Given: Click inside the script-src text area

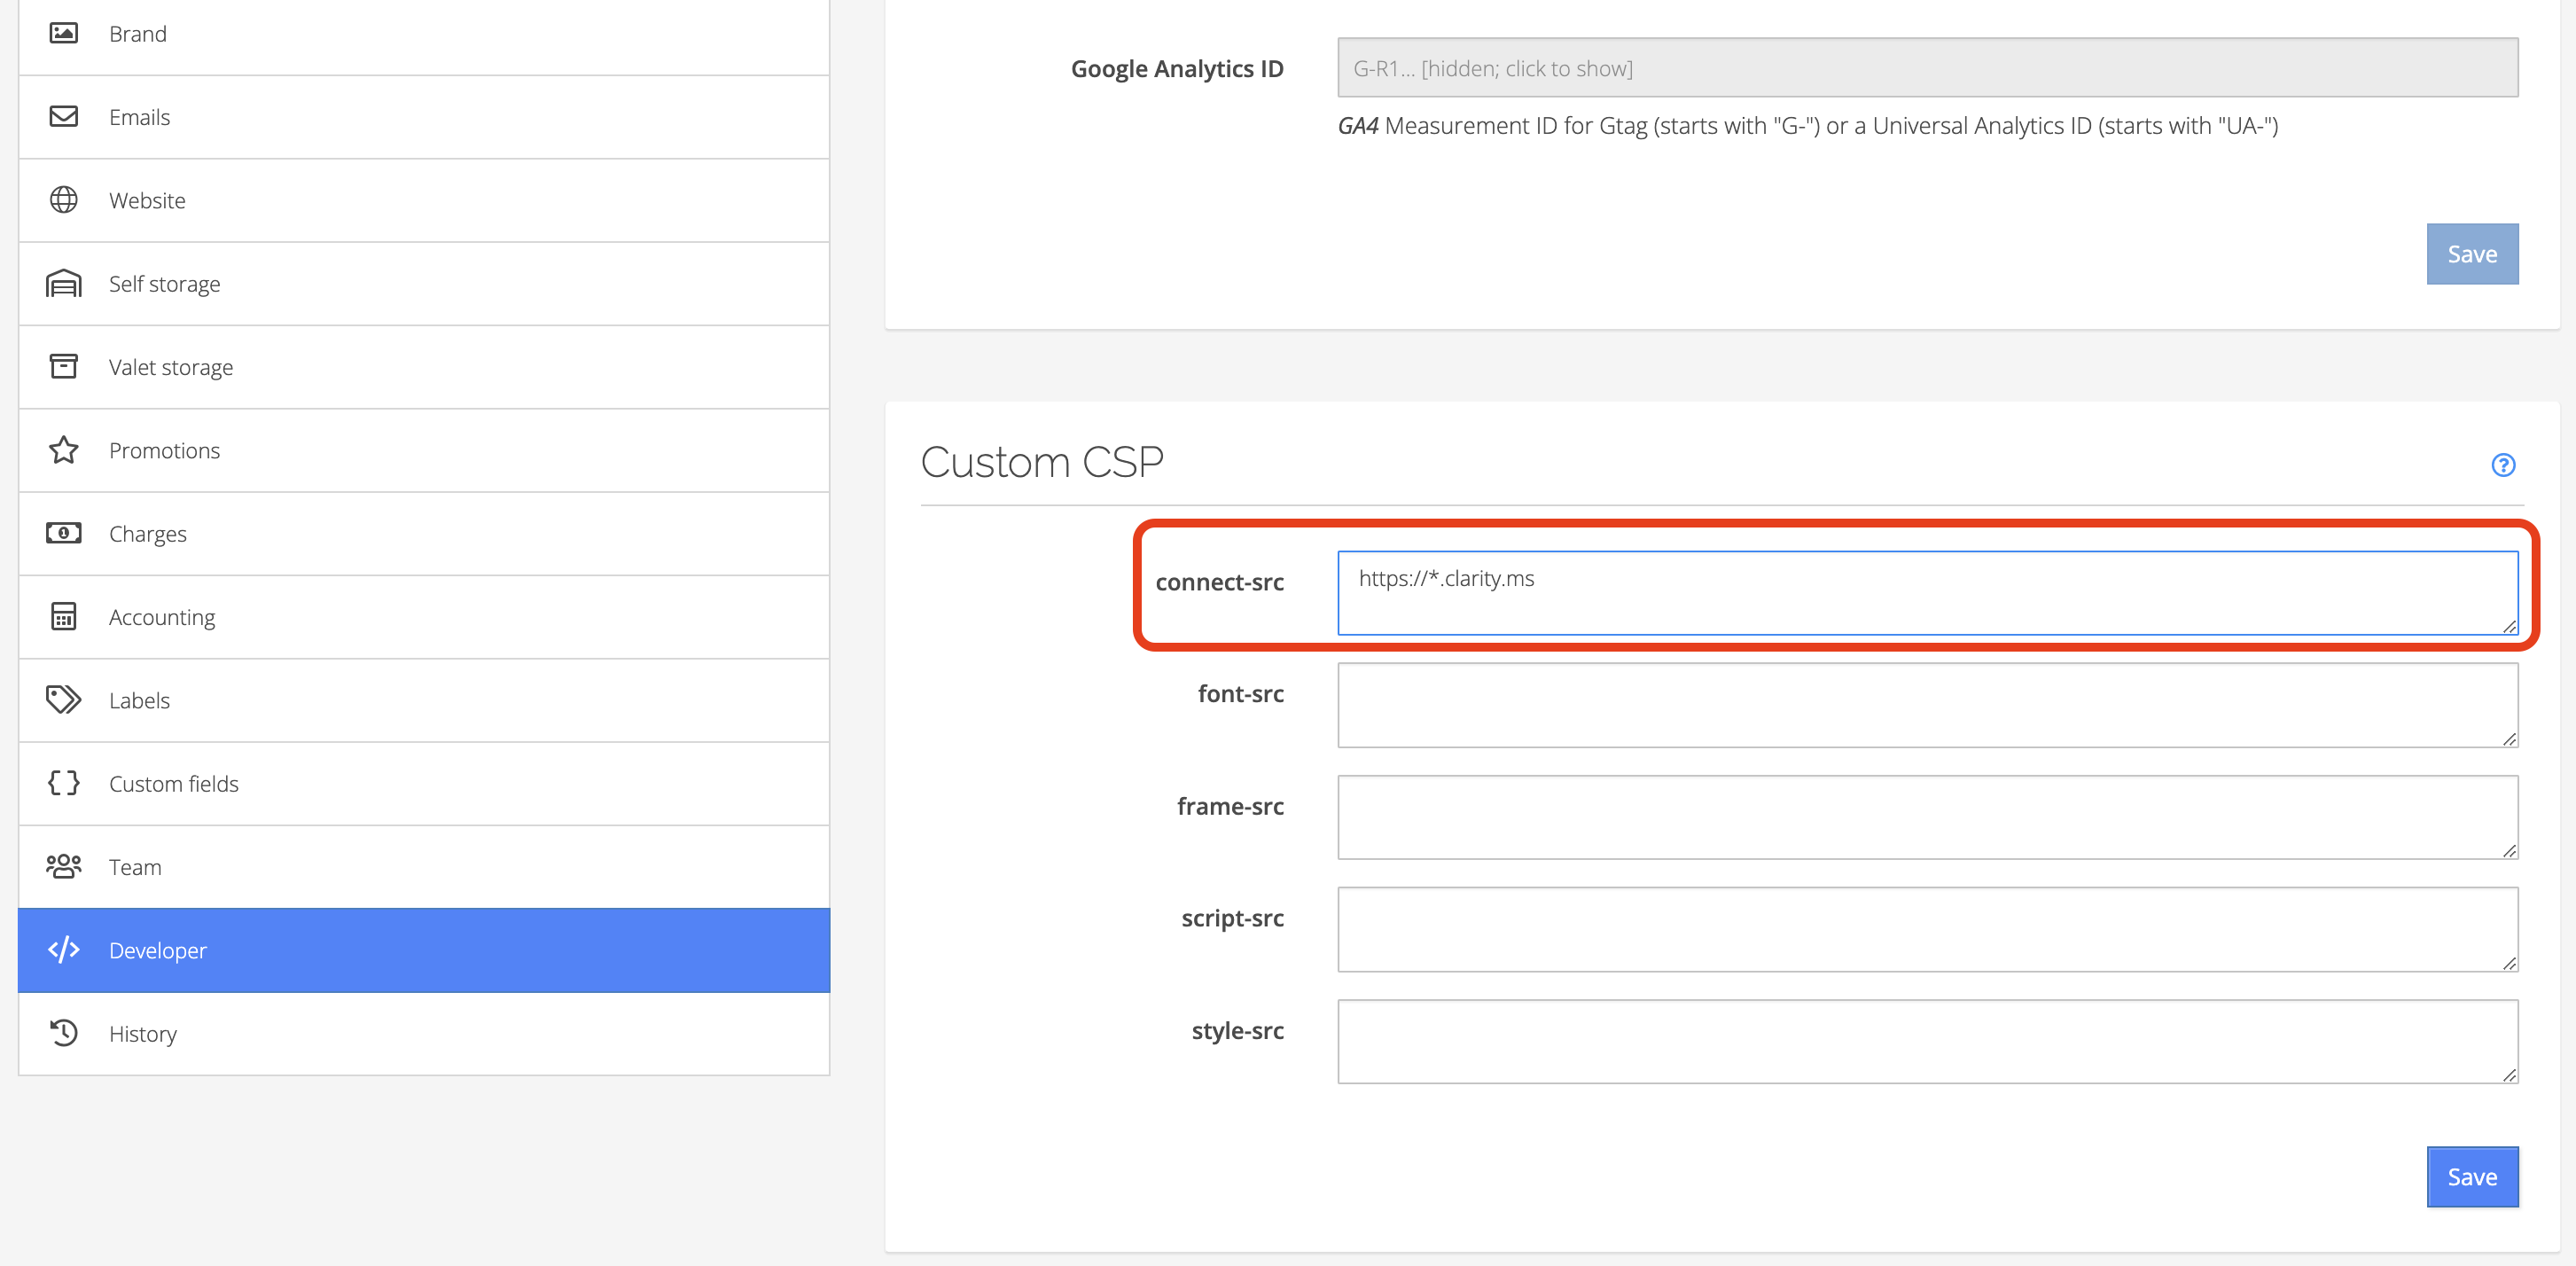Looking at the screenshot, I should [x=1926, y=929].
